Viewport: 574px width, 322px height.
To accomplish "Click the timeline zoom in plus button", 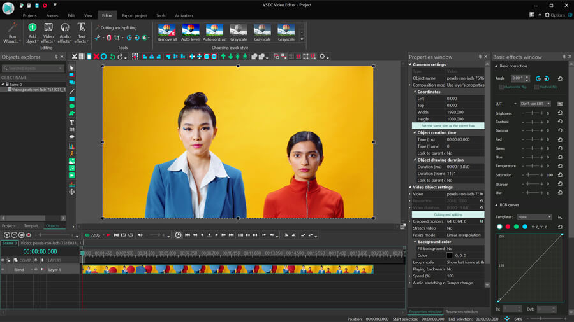I will 6,235.
